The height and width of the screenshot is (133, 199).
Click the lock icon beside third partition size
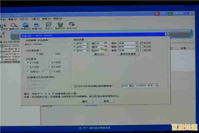pyautogui.click(x=93, y=50)
